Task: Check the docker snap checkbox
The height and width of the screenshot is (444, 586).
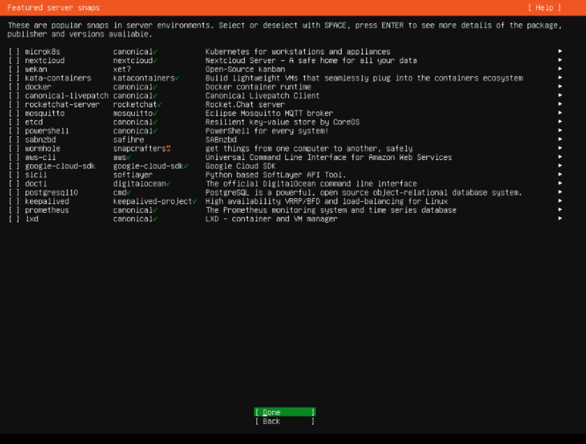Action: pos(14,87)
